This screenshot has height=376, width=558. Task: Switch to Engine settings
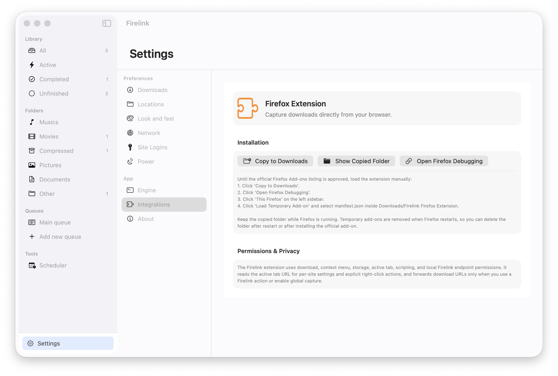(164, 190)
